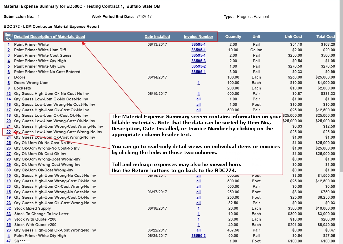Click the 'Quantity' column header
This screenshot has height=244, width=343.
coord(233,37)
